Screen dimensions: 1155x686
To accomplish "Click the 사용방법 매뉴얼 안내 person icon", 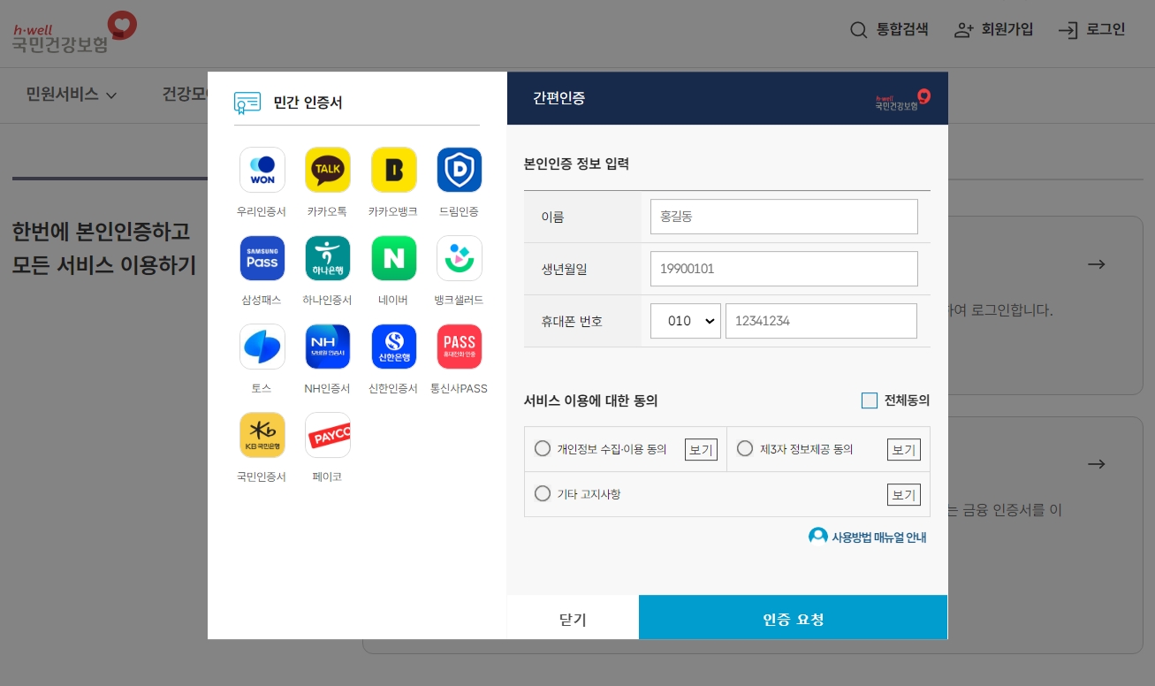I will coord(818,537).
